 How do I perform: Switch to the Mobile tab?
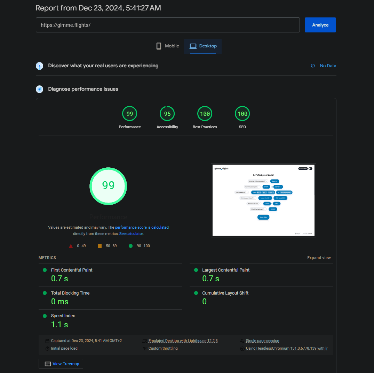click(168, 46)
